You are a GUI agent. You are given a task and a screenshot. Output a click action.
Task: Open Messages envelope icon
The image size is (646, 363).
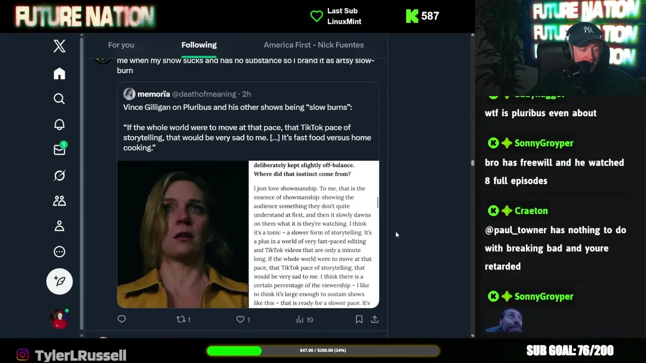[x=60, y=149]
